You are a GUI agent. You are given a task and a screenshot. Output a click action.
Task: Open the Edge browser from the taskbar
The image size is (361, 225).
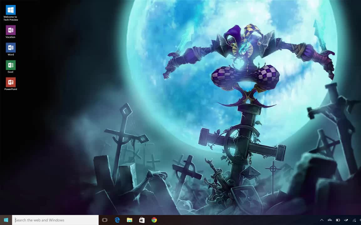click(x=117, y=220)
